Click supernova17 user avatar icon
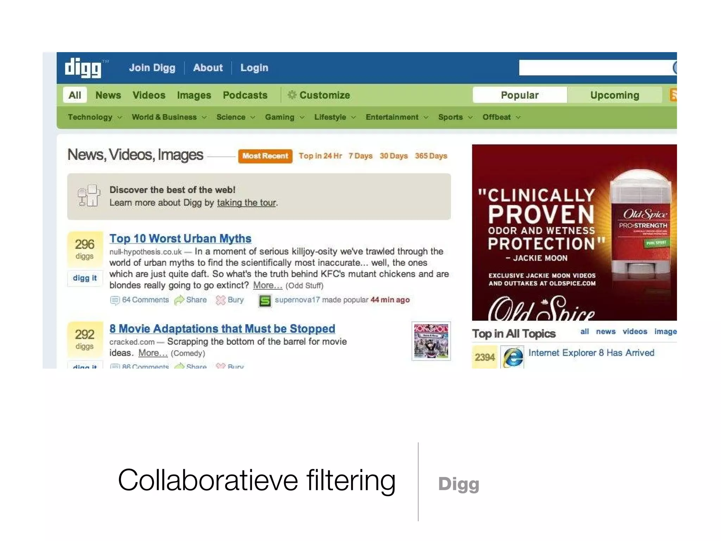This screenshot has width=721, height=541. [265, 301]
